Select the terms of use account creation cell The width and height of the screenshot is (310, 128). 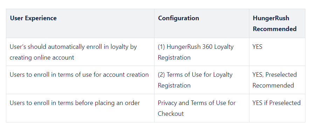pos(80,80)
